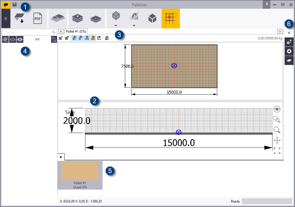Toggle grid visibility eye icon
295x207 pixels.
coord(74,38)
